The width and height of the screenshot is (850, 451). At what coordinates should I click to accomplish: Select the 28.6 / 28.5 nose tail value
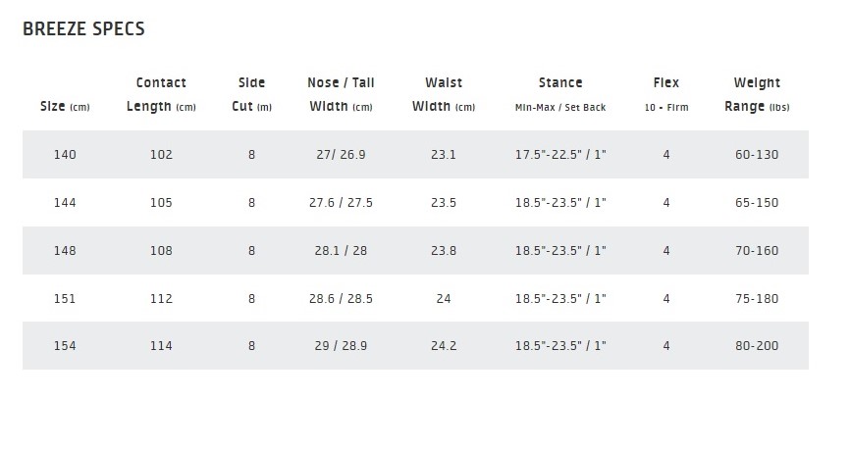coord(341,298)
